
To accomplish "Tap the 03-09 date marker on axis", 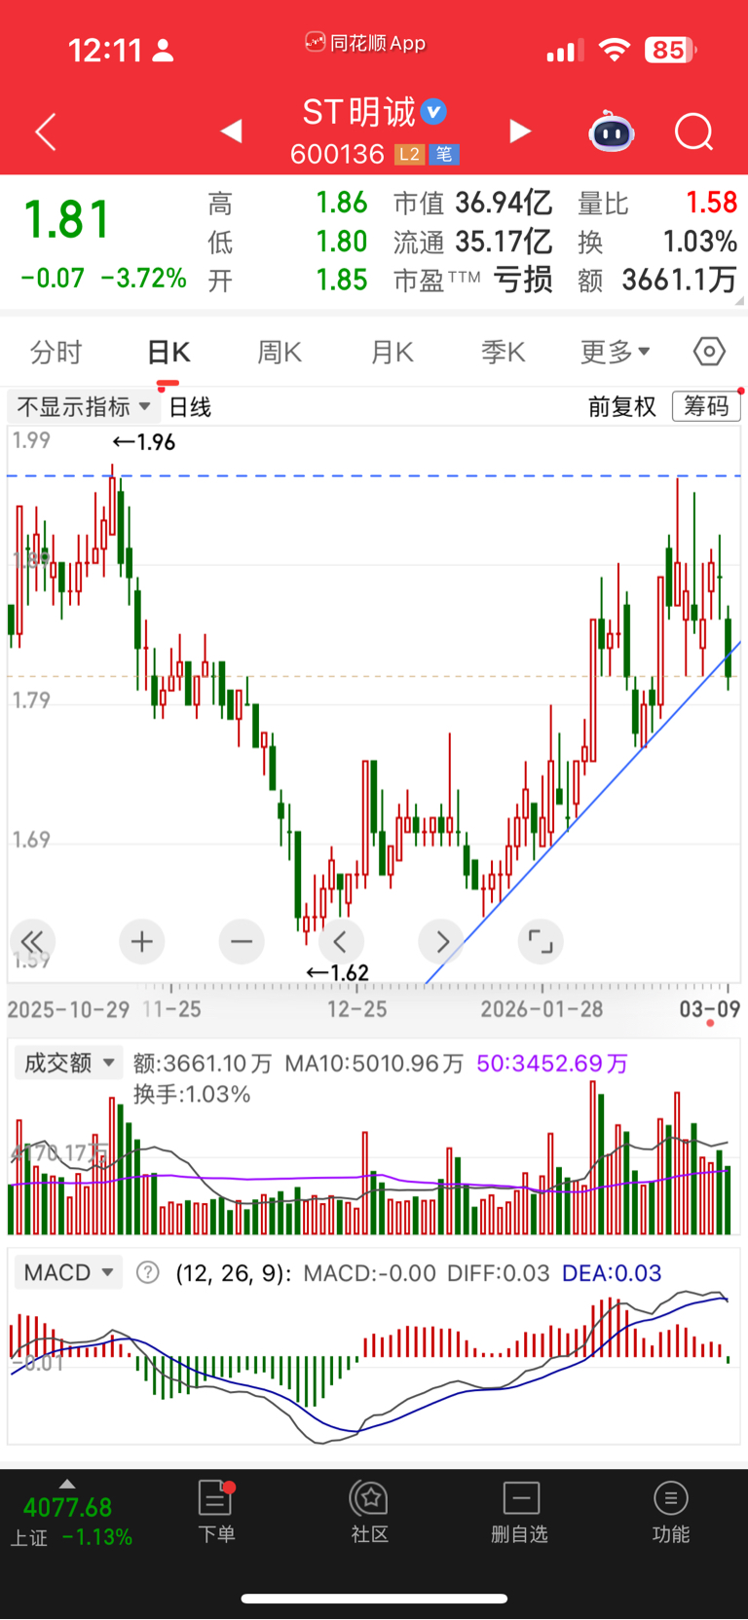I will click(x=710, y=1008).
